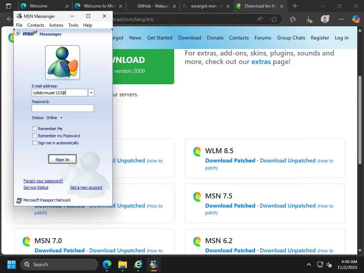Click MSN 6.2 Download Patched link
The image size is (364, 273).
coord(230,251)
